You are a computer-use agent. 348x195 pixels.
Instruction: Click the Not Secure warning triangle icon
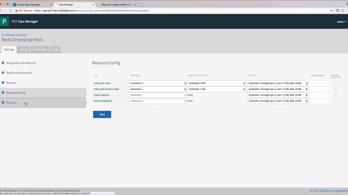[16, 11]
